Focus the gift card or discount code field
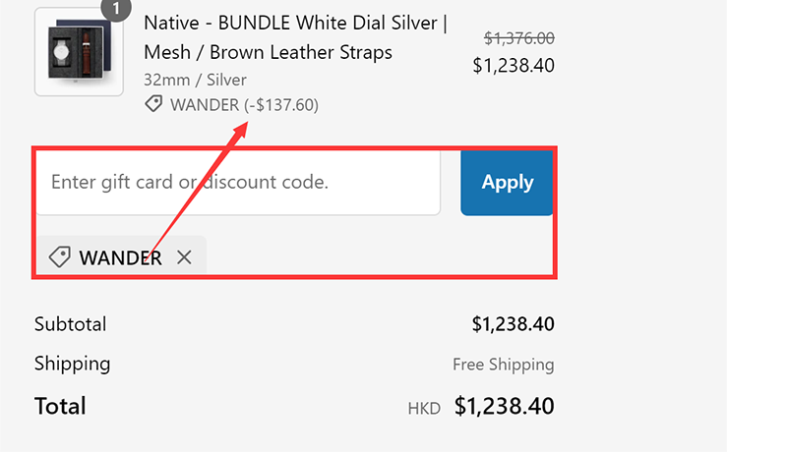 point(238,182)
